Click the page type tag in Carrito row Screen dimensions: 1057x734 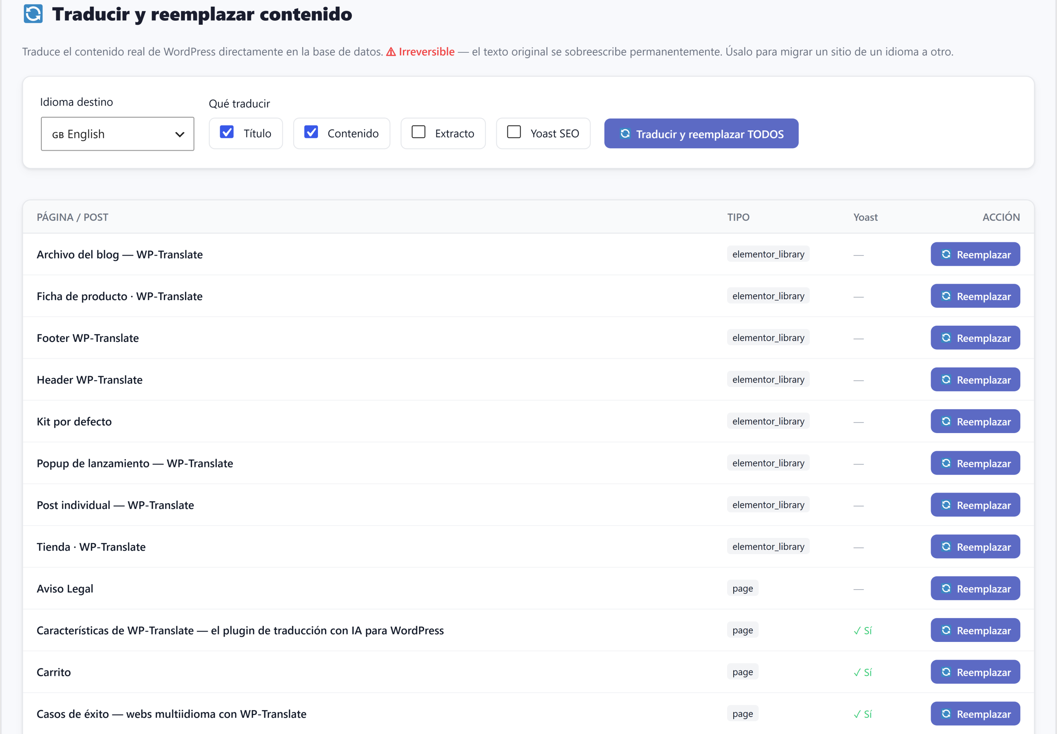742,672
